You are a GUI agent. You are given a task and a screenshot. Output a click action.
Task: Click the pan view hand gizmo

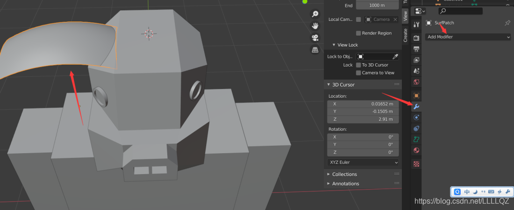[315, 26]
